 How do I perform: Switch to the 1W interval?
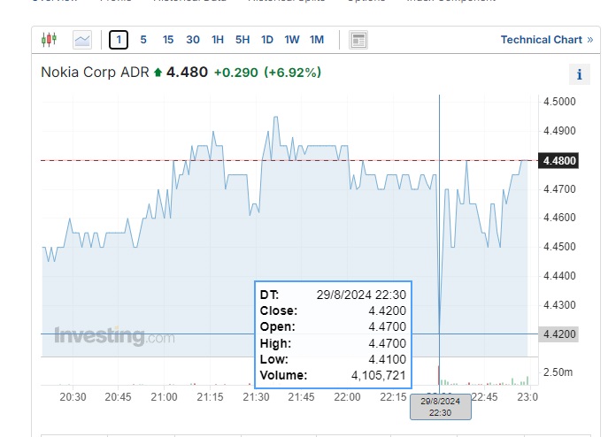(292, 40)
